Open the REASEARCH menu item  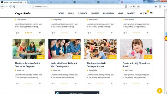pyautogui.click(x=109, y=13)
